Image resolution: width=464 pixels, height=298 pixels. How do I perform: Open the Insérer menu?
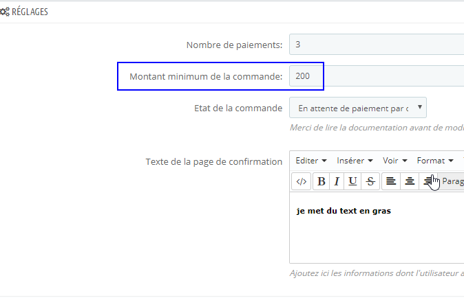[355, 161]
